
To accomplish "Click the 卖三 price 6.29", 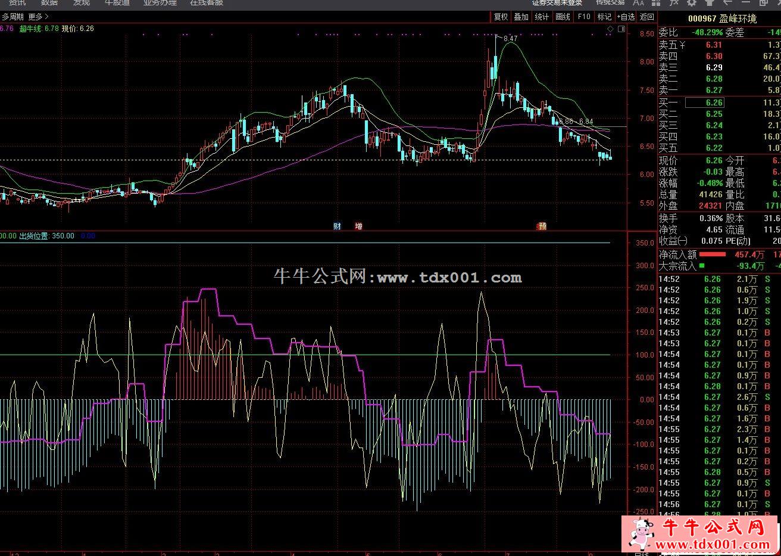I will 714,67.
